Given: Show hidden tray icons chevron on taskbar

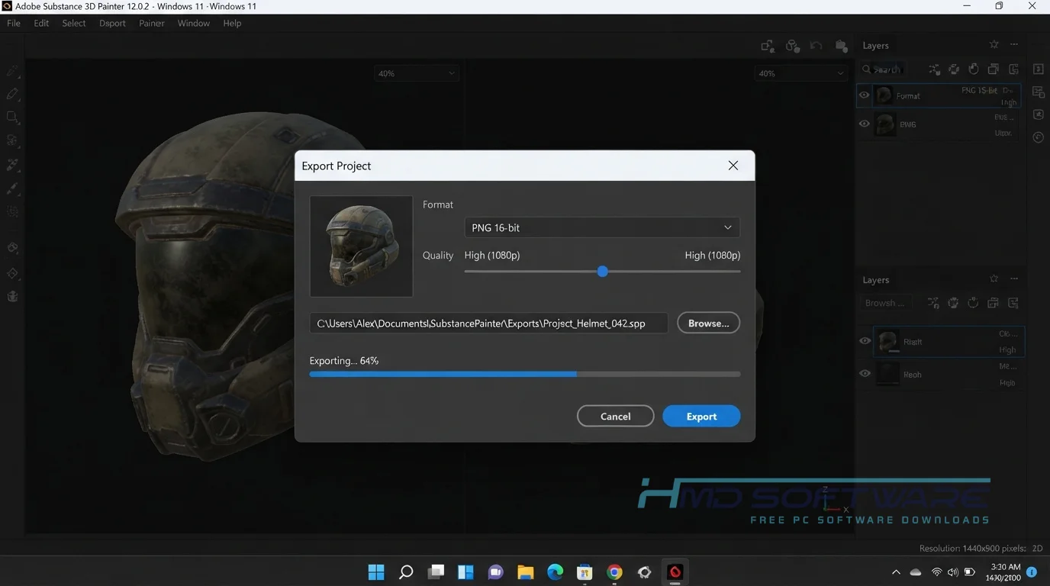Looking at the screenshot, I should [x=896, y=572].
